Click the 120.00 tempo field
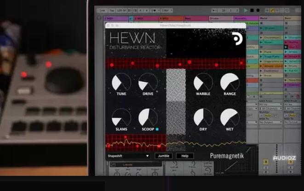Image resolution: width=304 pixels, height=191 pixels. [x=121, y=11]
